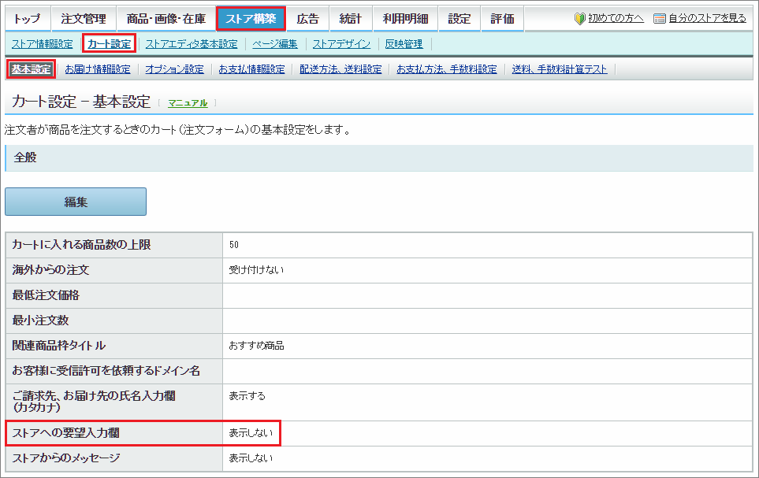Screen dimensions: 759x478
Task: Click the ストアへの要望入力欄 label
Action: point(66,433)
